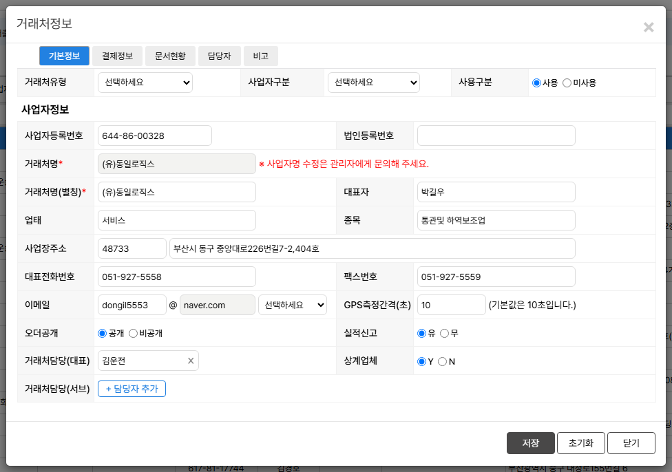Add a sub contact with 담당자 추가
The width and height of the screenshot is (672, 472).
[x=132, y=389]
